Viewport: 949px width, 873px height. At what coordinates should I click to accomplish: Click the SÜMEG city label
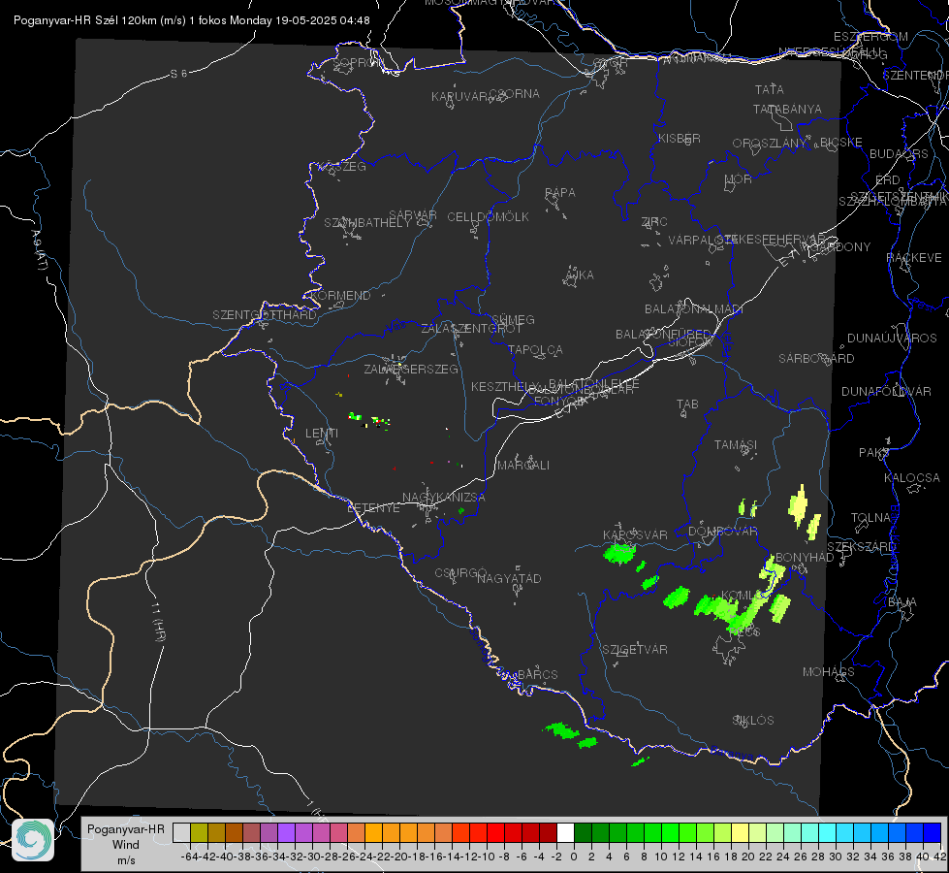513,319
